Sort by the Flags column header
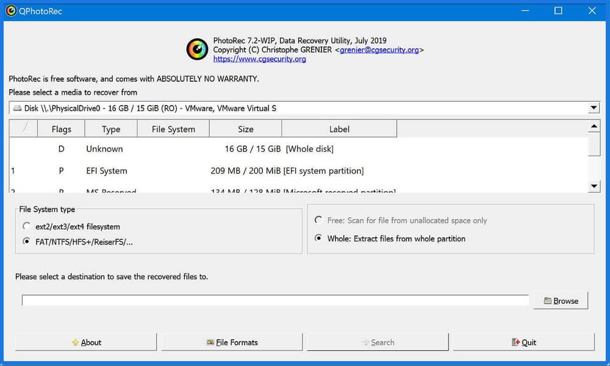 (x=61, y=129)
